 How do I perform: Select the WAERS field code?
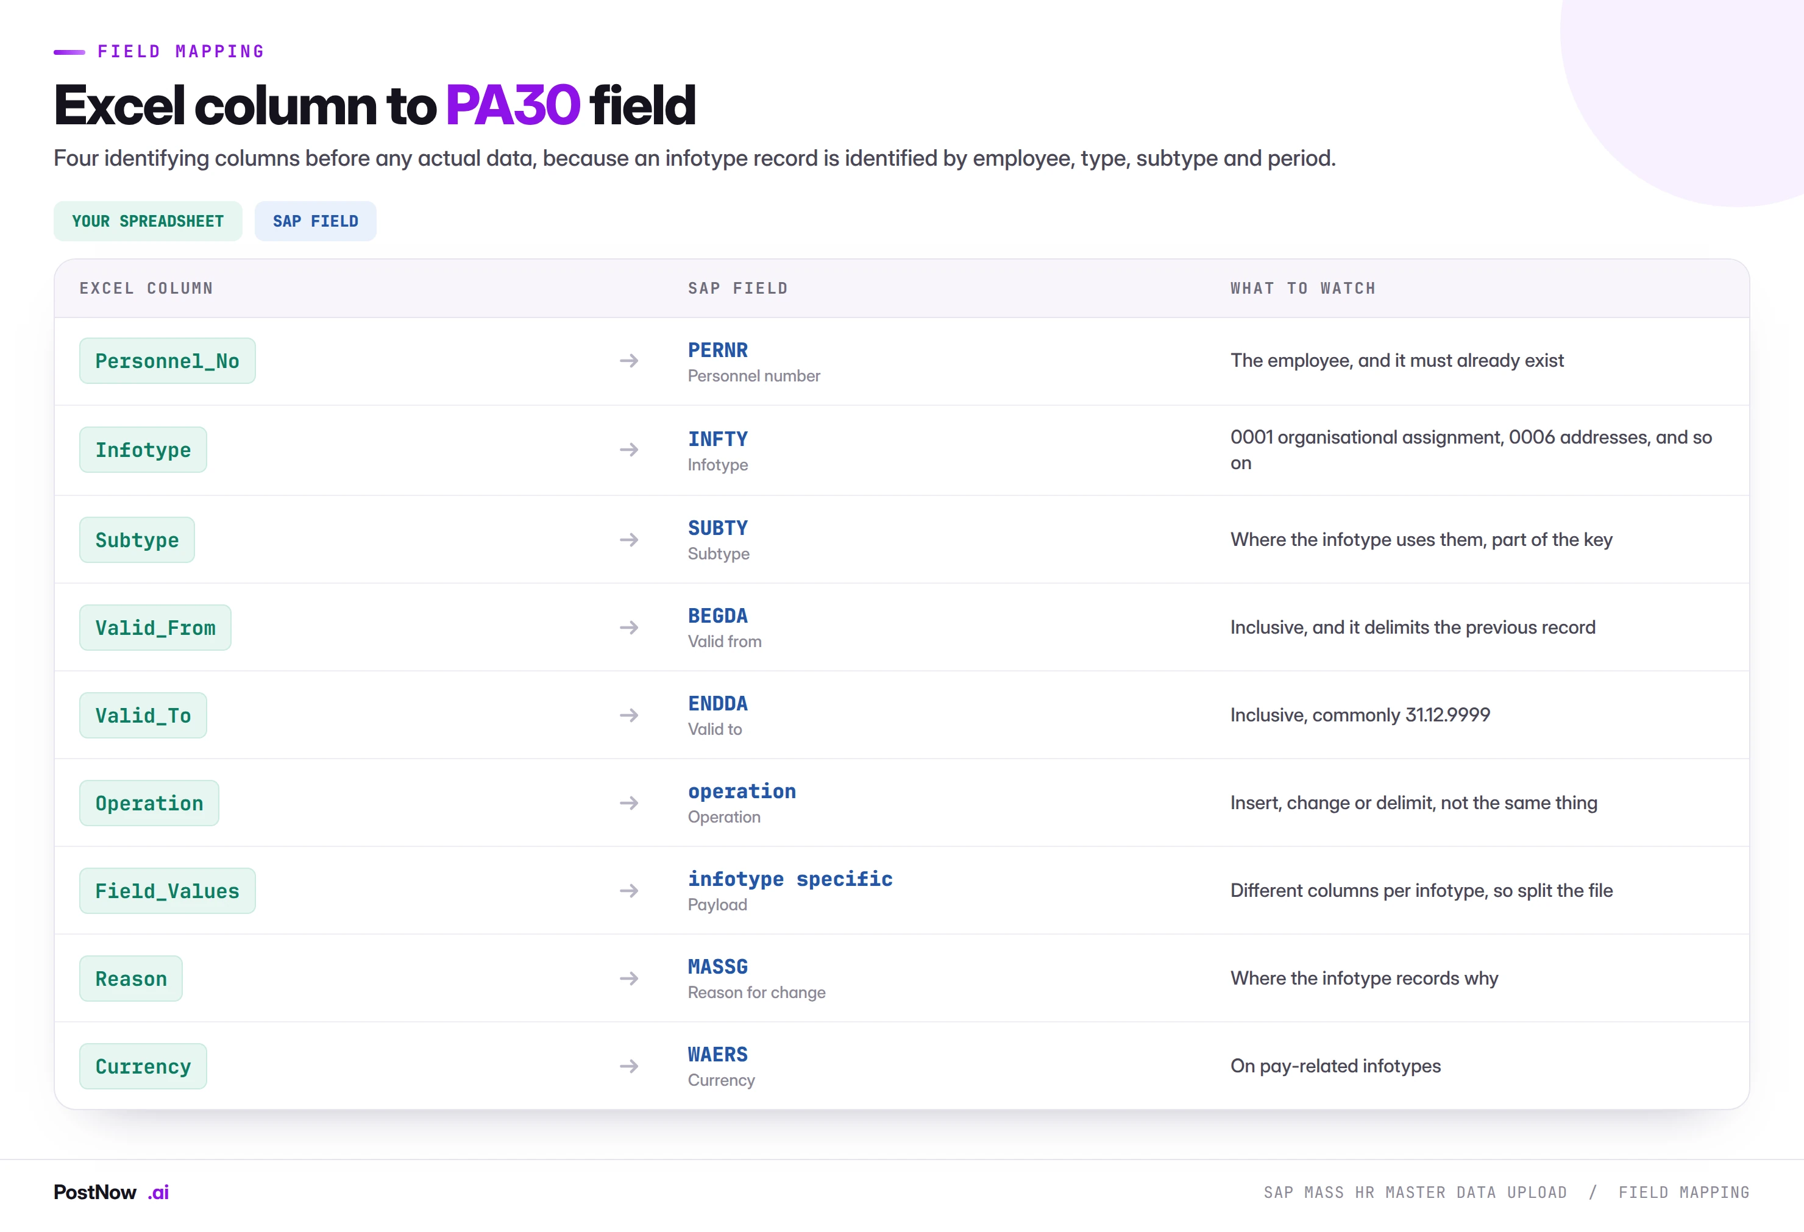tap(718, 1054)
